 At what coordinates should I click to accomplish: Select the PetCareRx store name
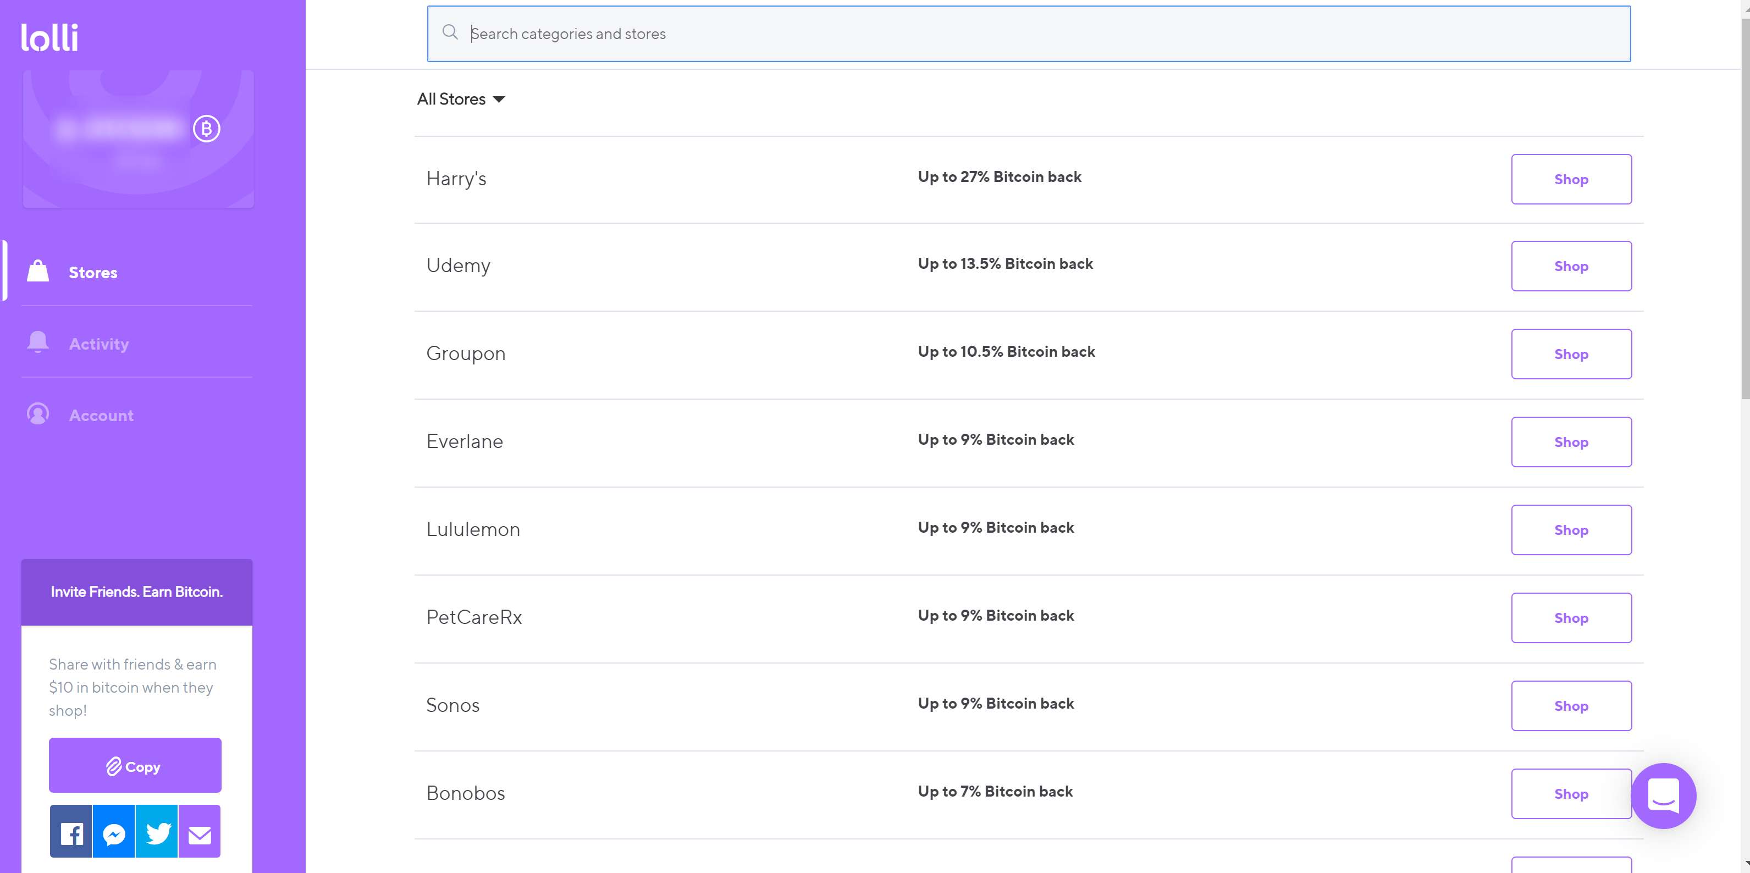[x=474, y=617]
